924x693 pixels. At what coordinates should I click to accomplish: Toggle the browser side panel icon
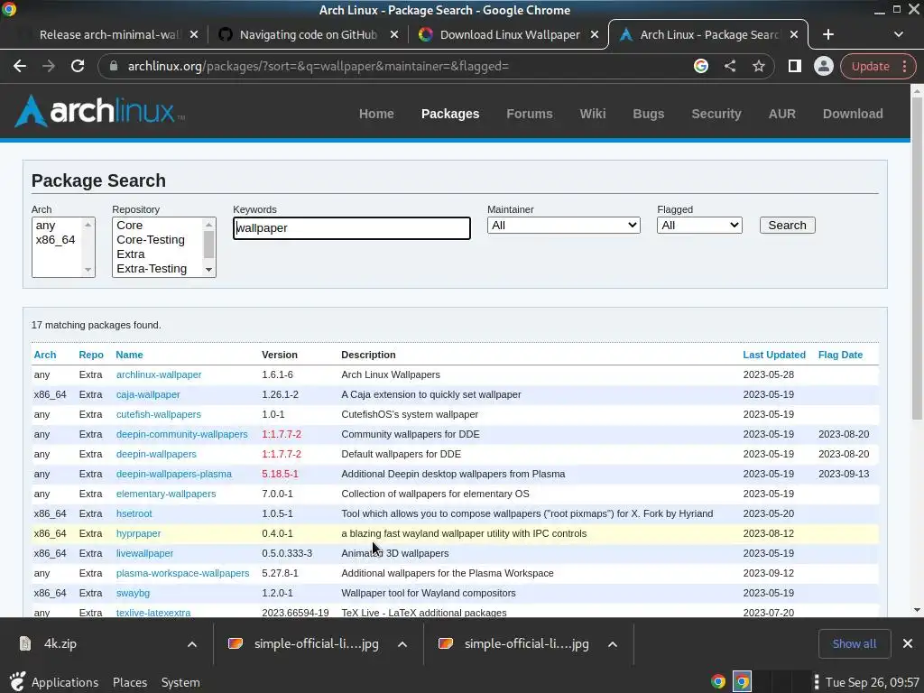pos(794,66)
